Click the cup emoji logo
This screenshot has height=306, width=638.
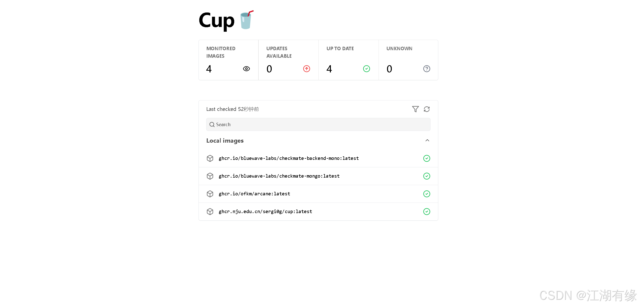246,20
